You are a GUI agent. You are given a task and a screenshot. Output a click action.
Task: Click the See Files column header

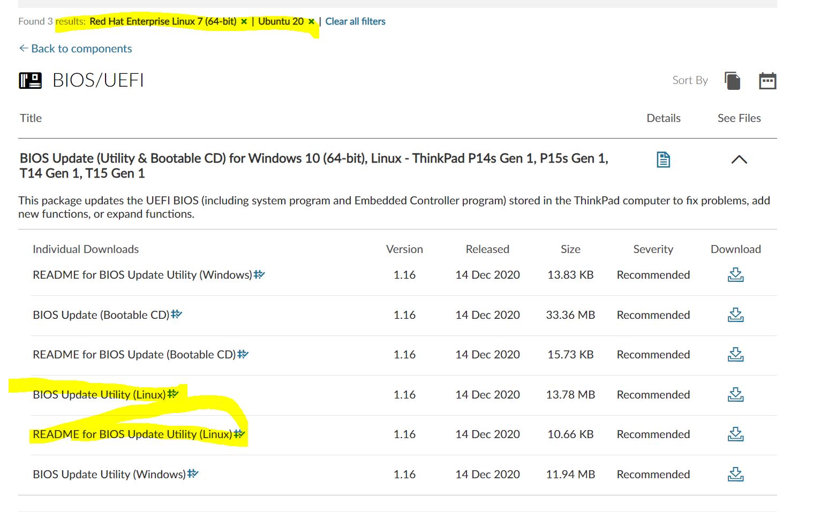pyautogui.click(x=739, y=118)
